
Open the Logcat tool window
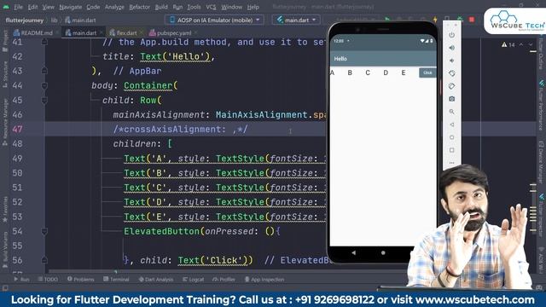coord(194,279)
